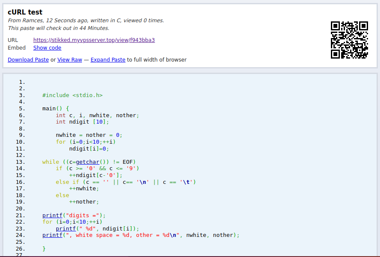
Task: Click Show code to reveal embed snippet
Action: tap(47, 47)
